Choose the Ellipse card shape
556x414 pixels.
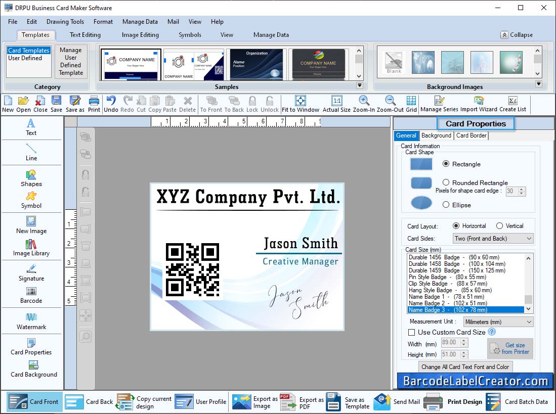pos(446,205)
